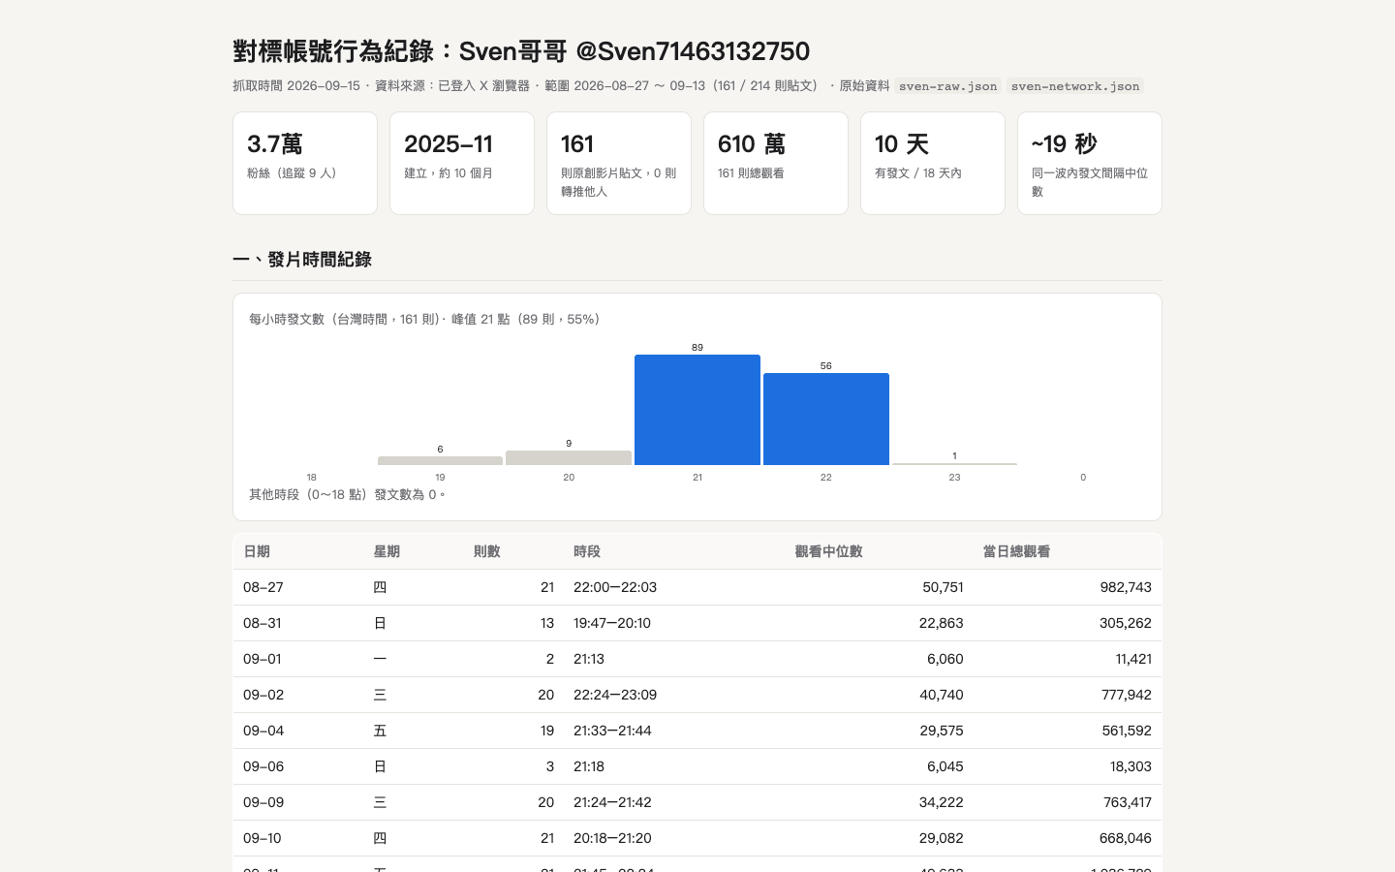The width and height of the screenshot is (1395, 872).
Task: Select the 08-27 table row
Action: click(697, 587)
